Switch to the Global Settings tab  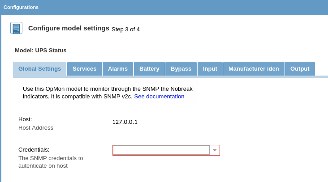39,69
